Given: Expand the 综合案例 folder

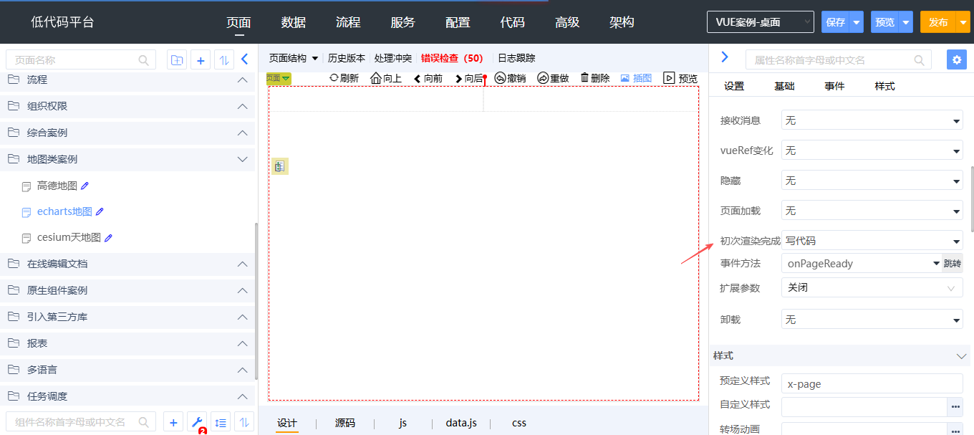Looking at the screenshot, I should (243, 133).
